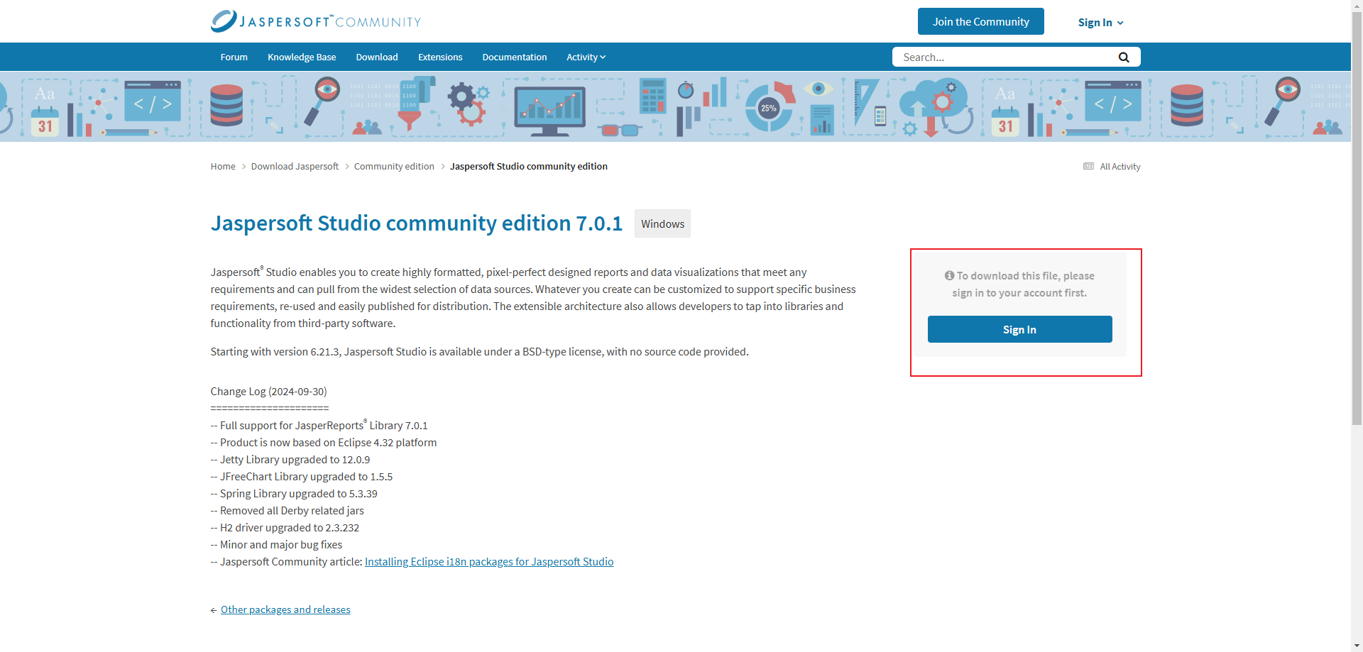Click "JFreeChart Library upgraded to 1.5.5" line
Image resolution: width=1363 pixels, height=652 pixels.
[302, 477]
